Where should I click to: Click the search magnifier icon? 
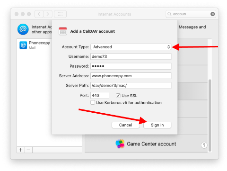point(169,14)
